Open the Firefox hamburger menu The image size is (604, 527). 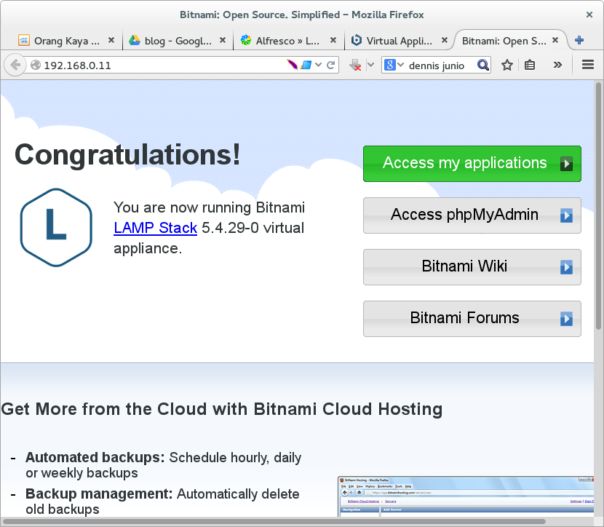(x=588, y=65)
